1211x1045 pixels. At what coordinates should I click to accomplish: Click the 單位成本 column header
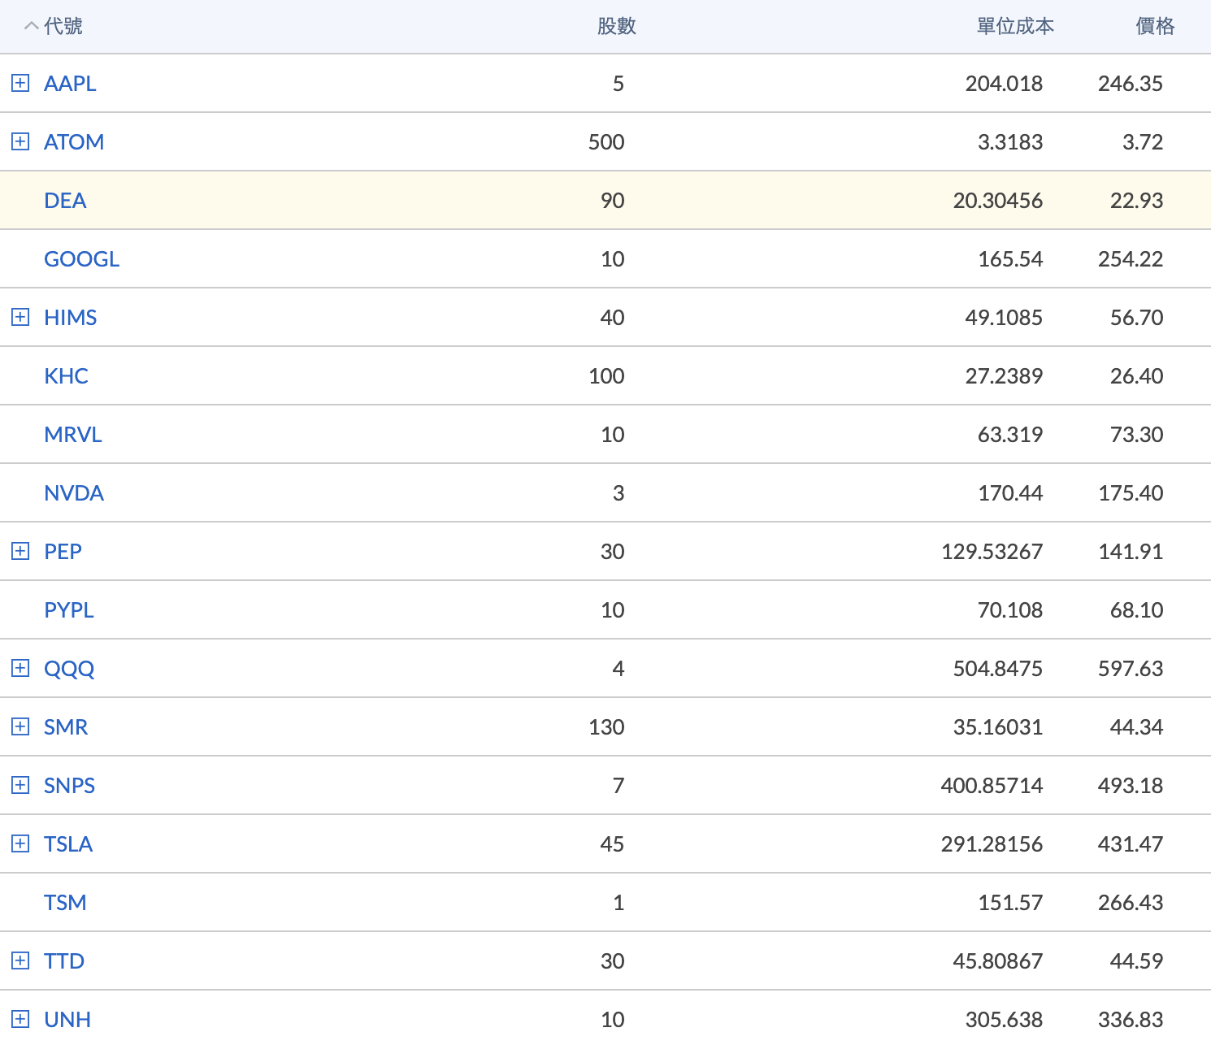(1014, 26)
